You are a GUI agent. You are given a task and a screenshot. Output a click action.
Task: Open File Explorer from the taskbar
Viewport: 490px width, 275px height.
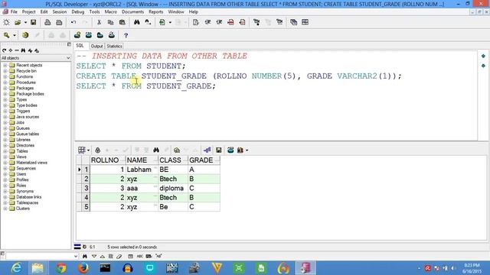point(38,268)
